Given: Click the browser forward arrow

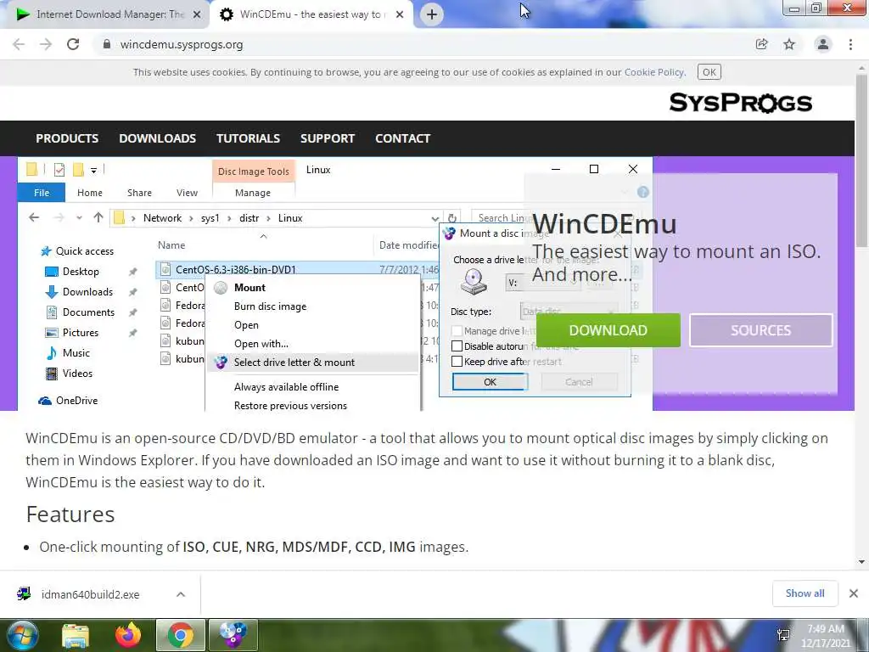Looking at the screenshot, I should (46, 44).
